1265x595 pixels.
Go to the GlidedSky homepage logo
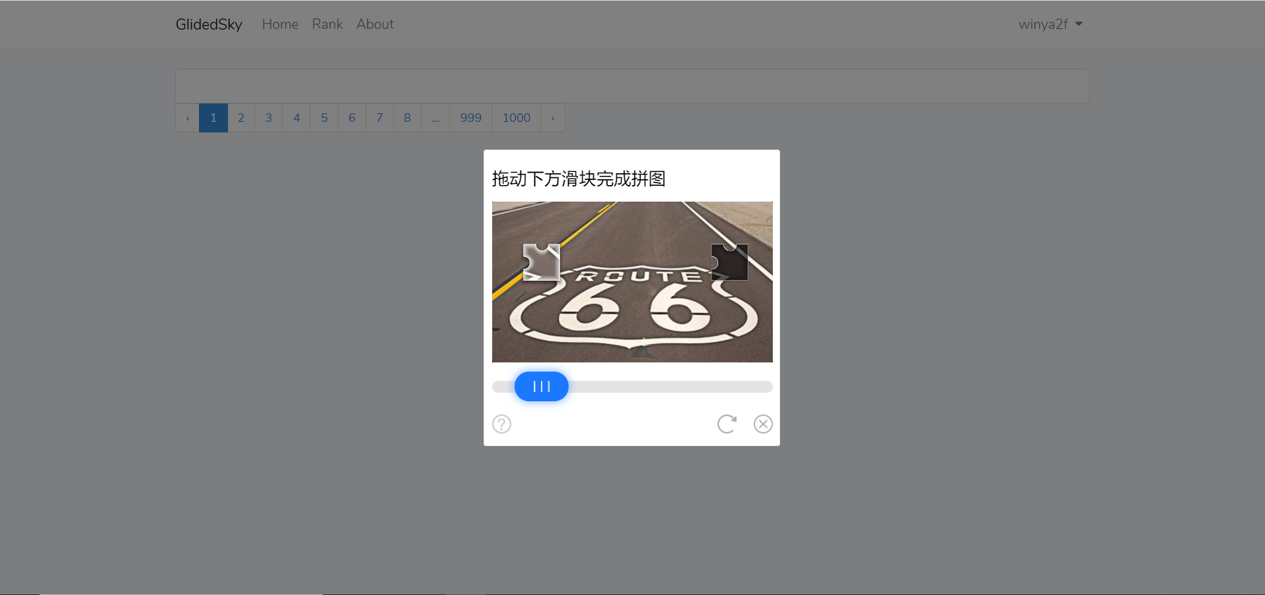point(209,24)
